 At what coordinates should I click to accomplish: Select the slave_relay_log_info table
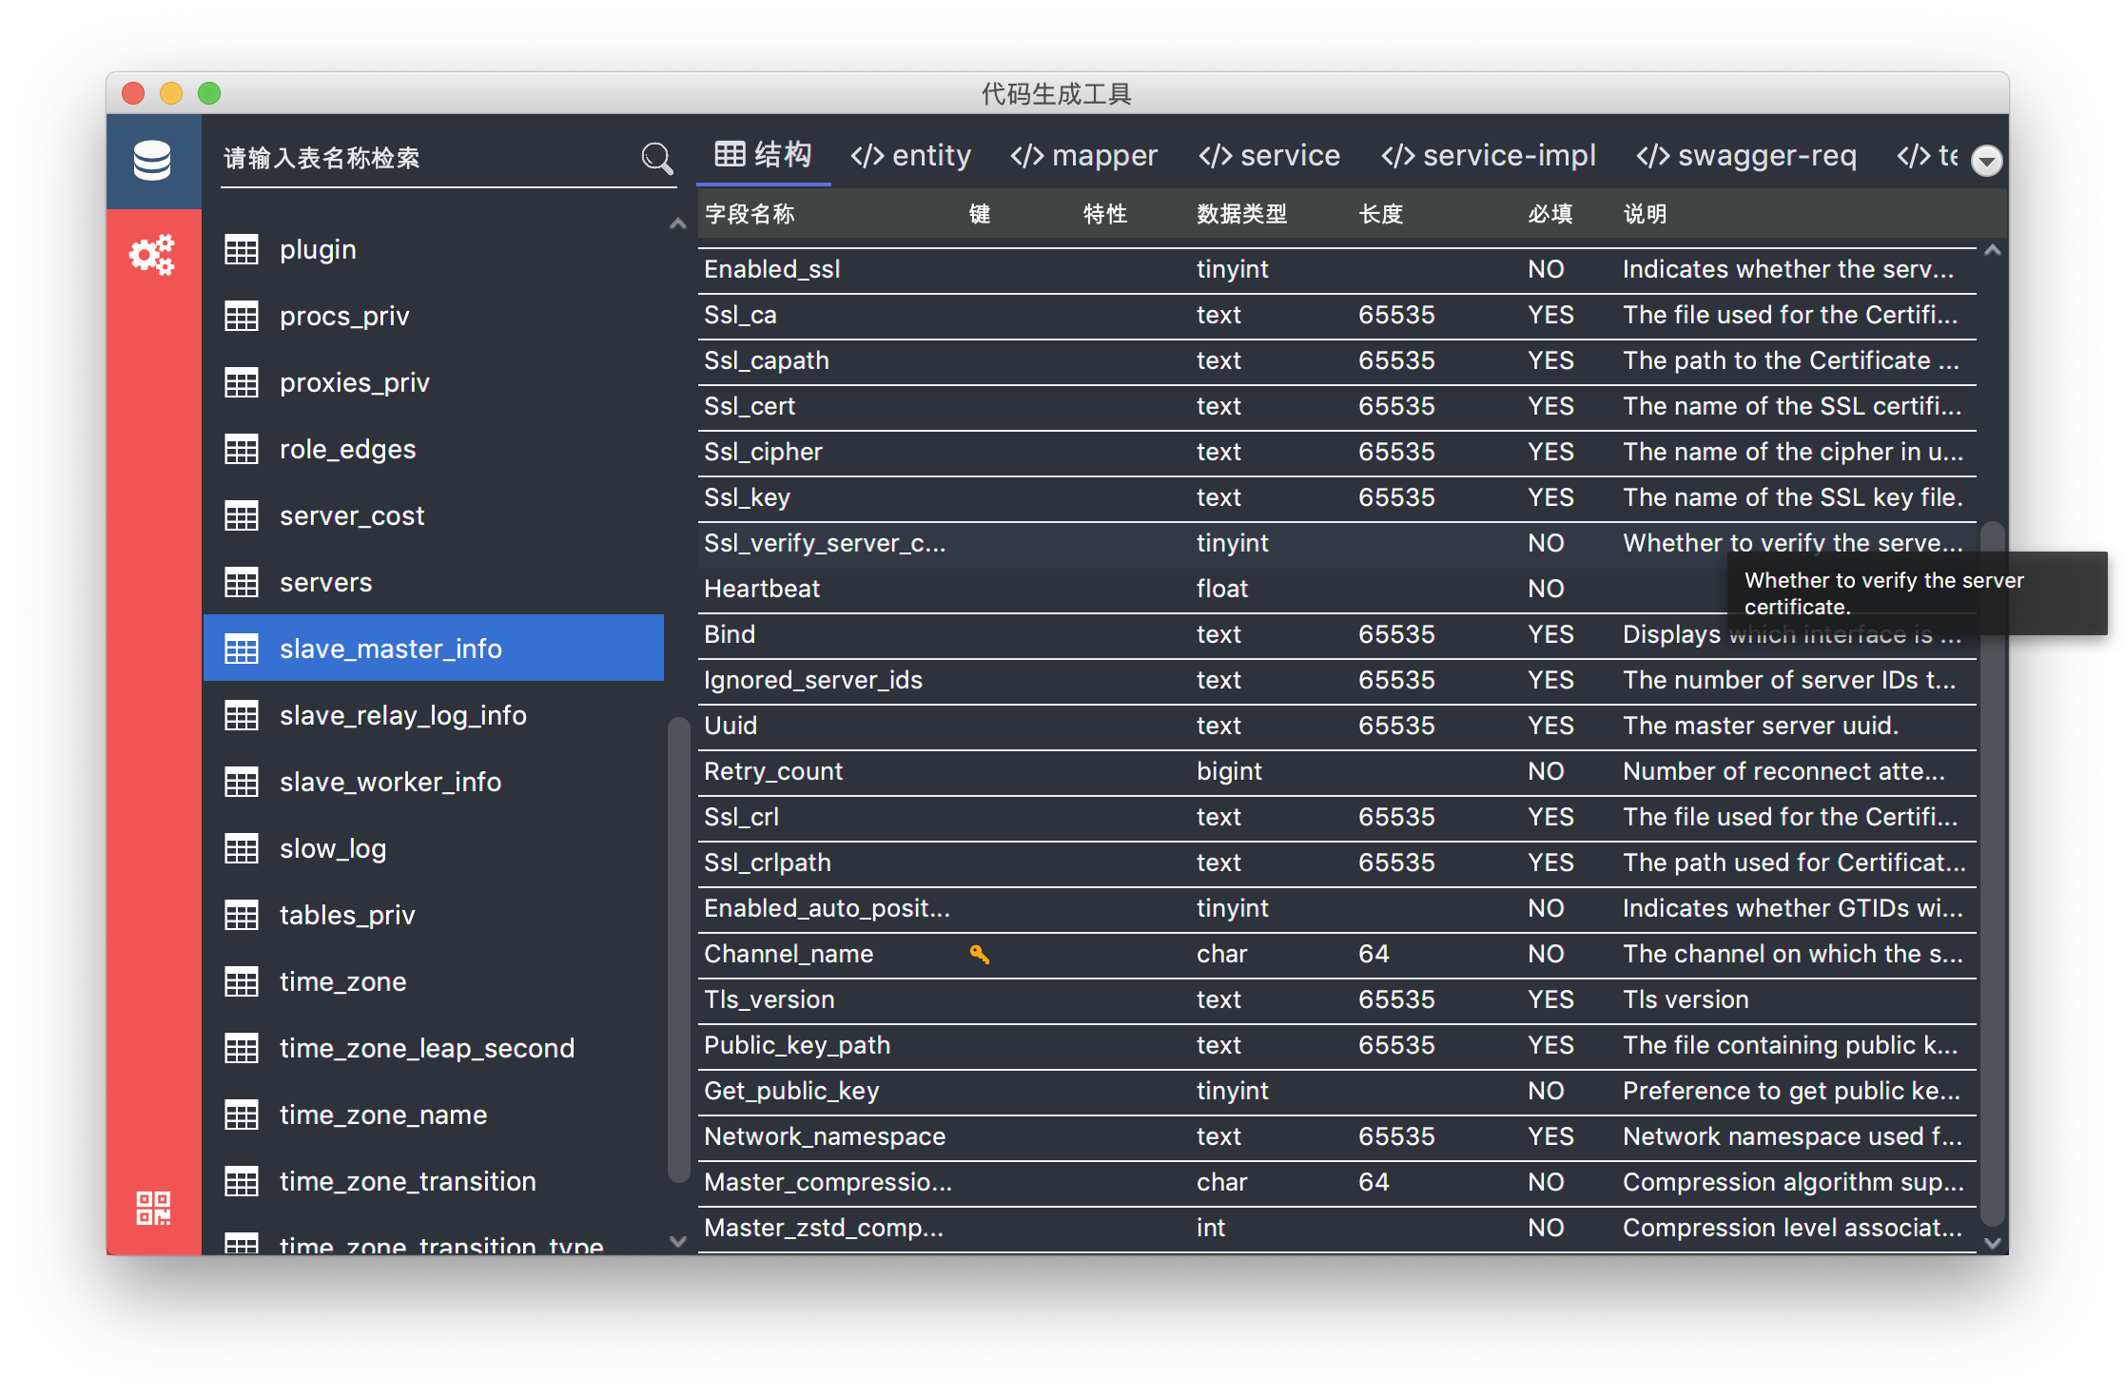click(x=402, y=715)
